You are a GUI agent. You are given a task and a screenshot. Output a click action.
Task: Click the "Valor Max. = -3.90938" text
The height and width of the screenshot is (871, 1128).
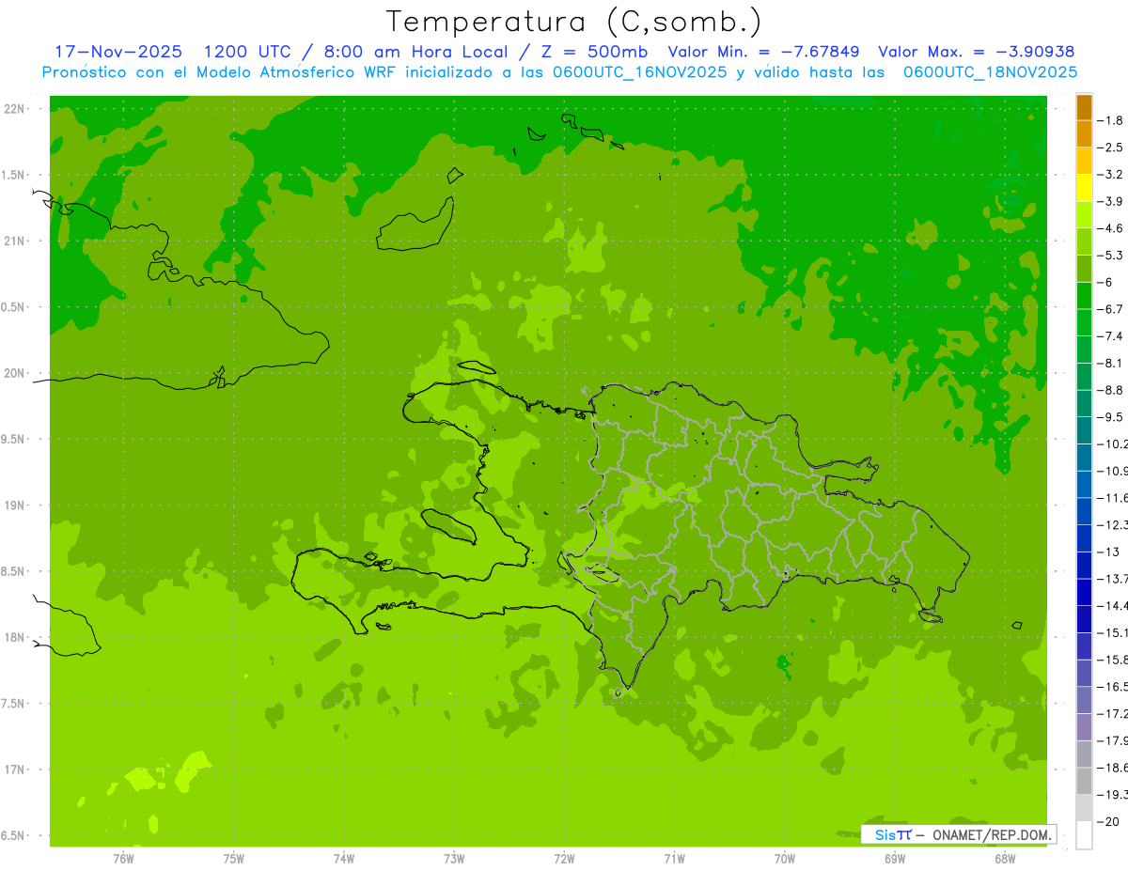976,52
